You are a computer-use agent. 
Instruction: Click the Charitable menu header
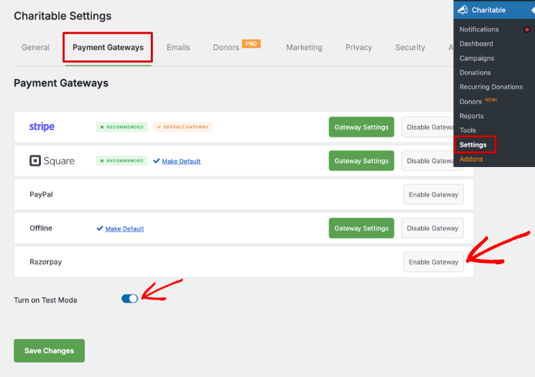pyautogui.click(x=493, y=10)
